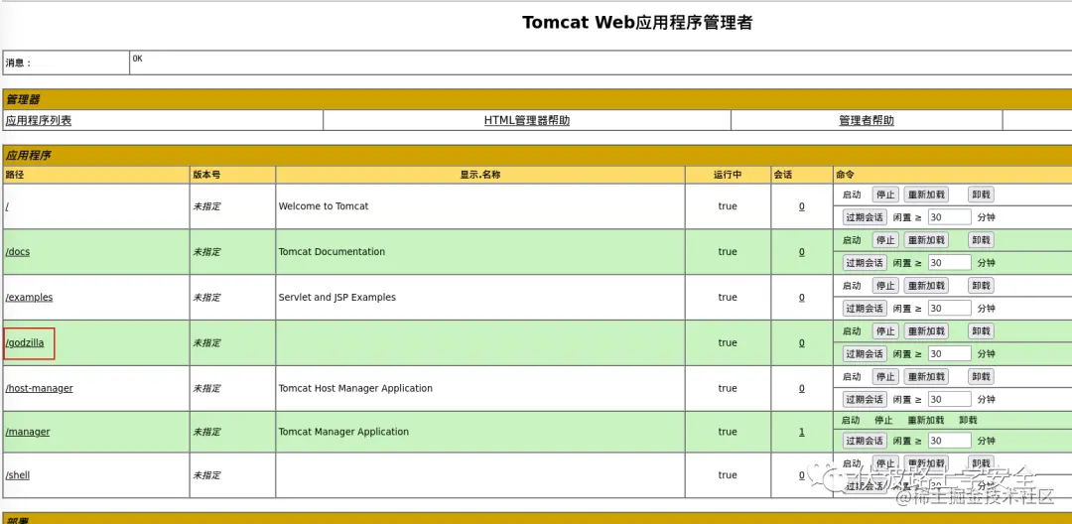Open the /examples application link
This screenshot has height=524, width=1072.
(29, 297)
